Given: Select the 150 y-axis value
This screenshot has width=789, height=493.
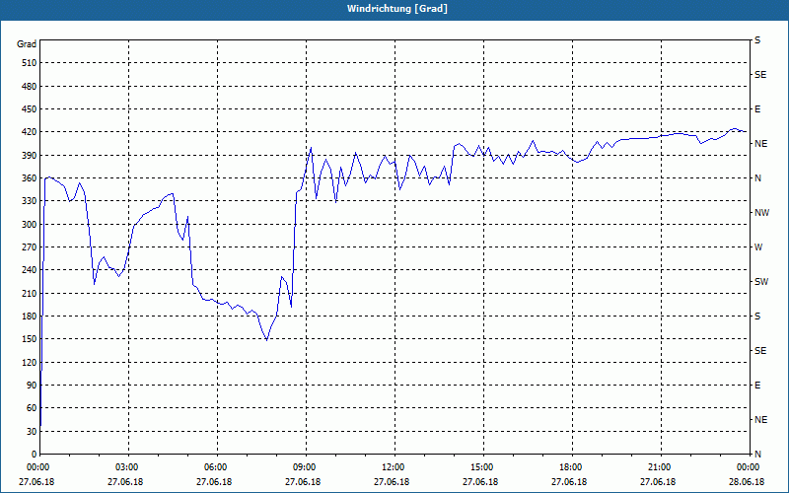Looking at the screenshot, I should 30,339.
